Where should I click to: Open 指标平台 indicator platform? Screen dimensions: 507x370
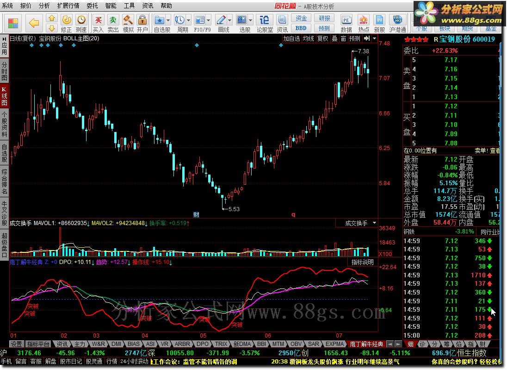point(38,344)
